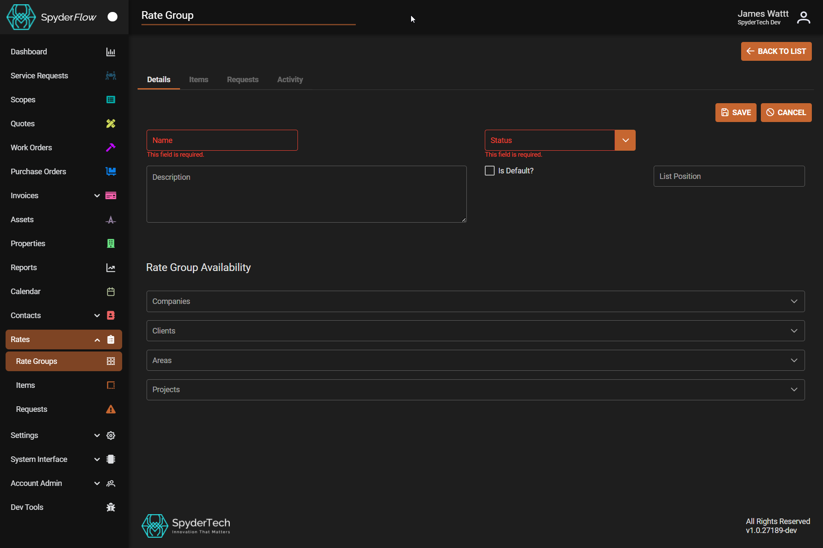Toggle the white circle beside SpyderFlow logo
823x548 pixels.
click(x=112, y=17)
